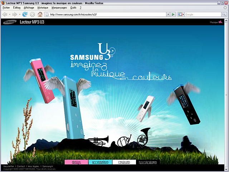Viewport: 229px width, 172px height.
Task: Click the Firefox icon in title bar
Action: 3,3
